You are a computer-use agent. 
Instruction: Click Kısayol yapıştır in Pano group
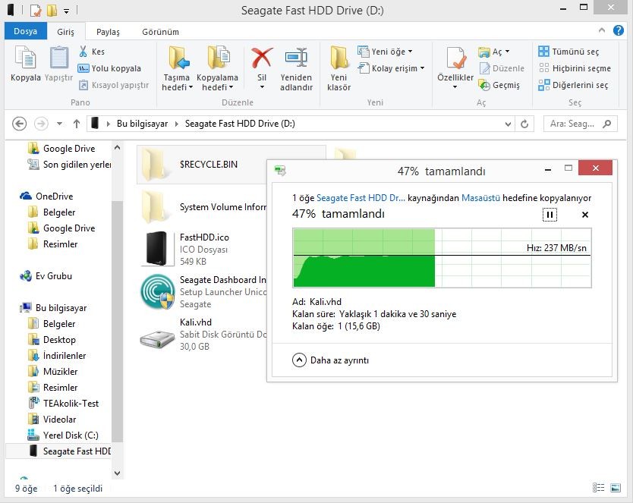[113, 85]
